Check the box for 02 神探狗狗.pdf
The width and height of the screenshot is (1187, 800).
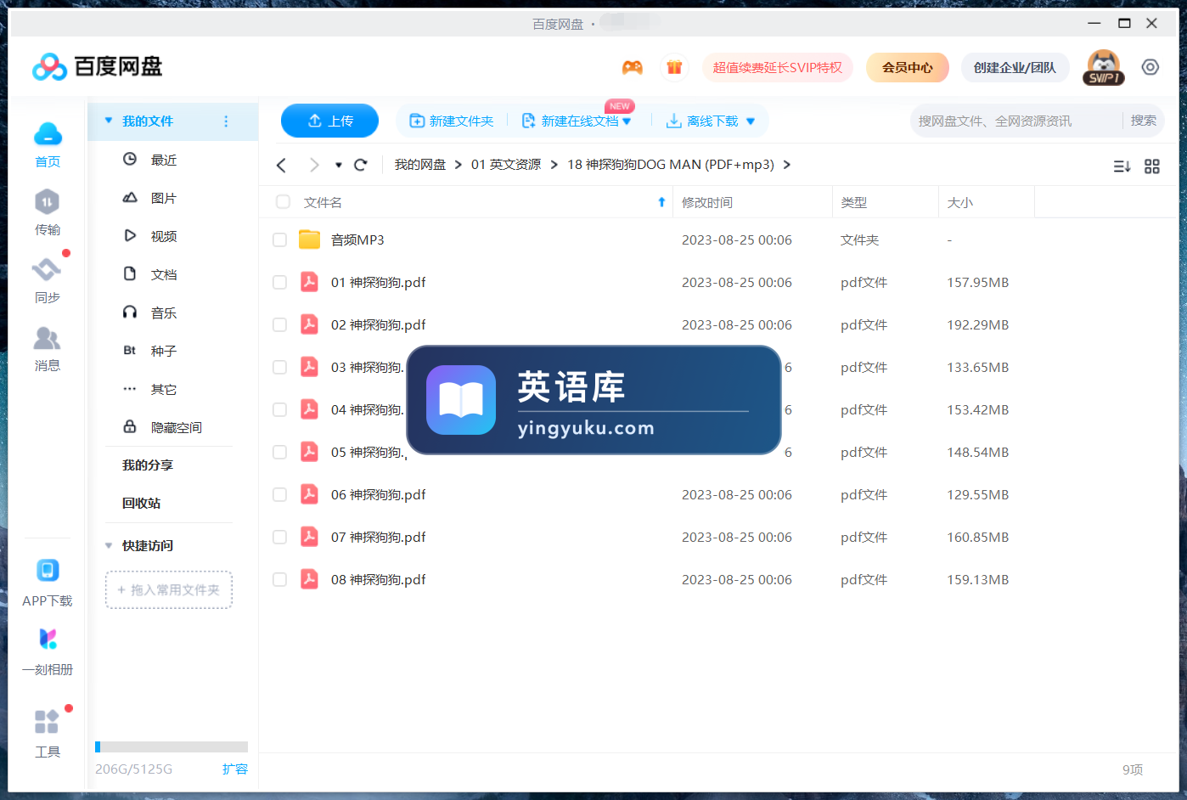(x=279, y=325)
